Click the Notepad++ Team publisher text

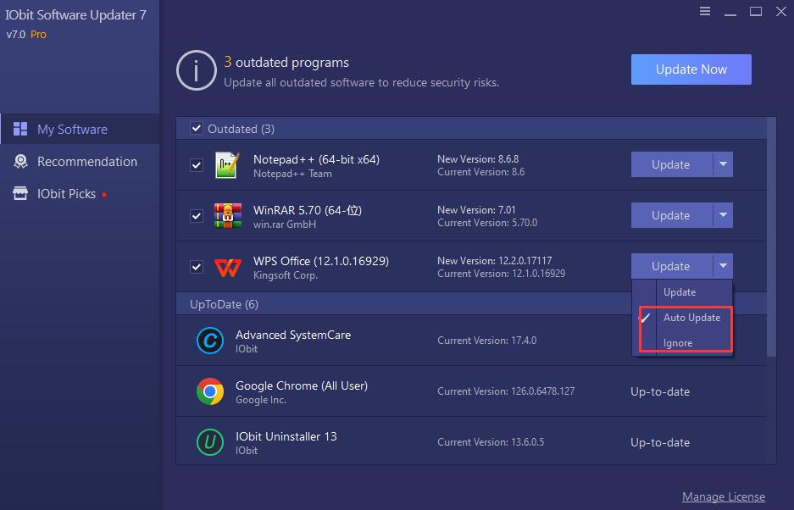coord(292,174)
